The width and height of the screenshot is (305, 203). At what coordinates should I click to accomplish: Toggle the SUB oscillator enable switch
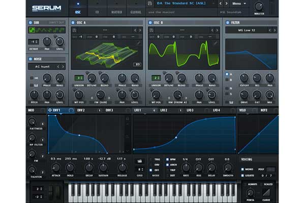30,22
